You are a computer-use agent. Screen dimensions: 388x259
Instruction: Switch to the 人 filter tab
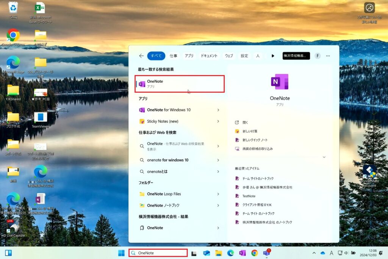tap(258, 56)
